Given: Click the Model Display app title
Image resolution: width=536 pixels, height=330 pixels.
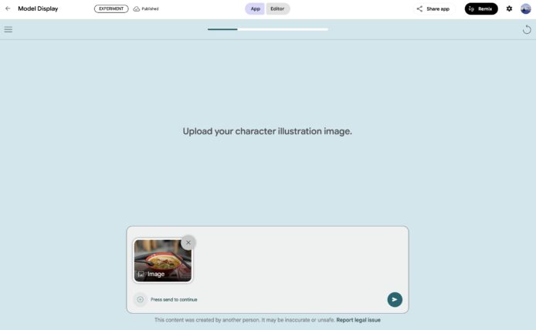Looking at the screenshot, I should coord(38,8).
